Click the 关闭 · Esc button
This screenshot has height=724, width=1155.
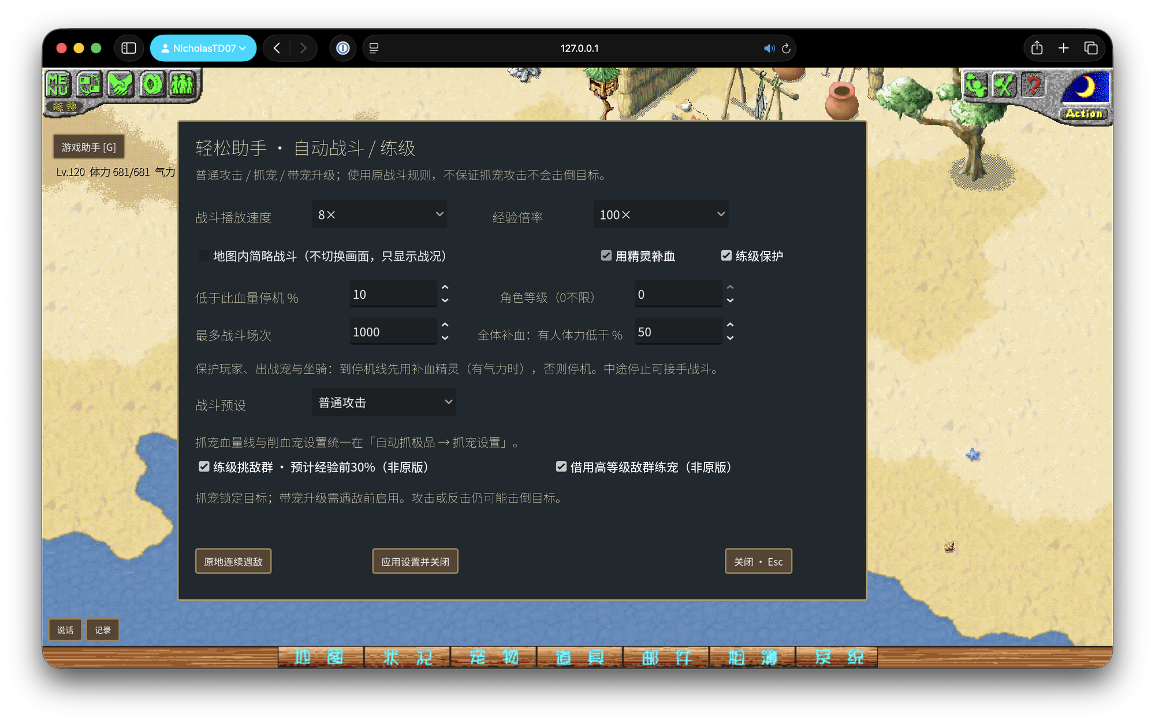point(758,561)
